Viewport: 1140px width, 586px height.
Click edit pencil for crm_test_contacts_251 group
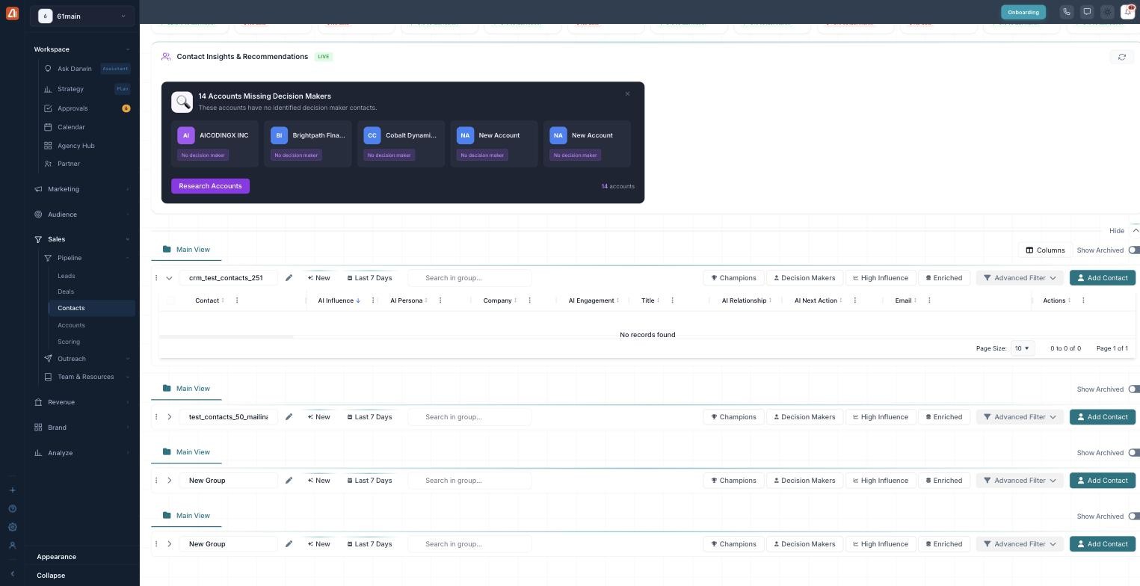pyautogui.click(x=289, y=278)
